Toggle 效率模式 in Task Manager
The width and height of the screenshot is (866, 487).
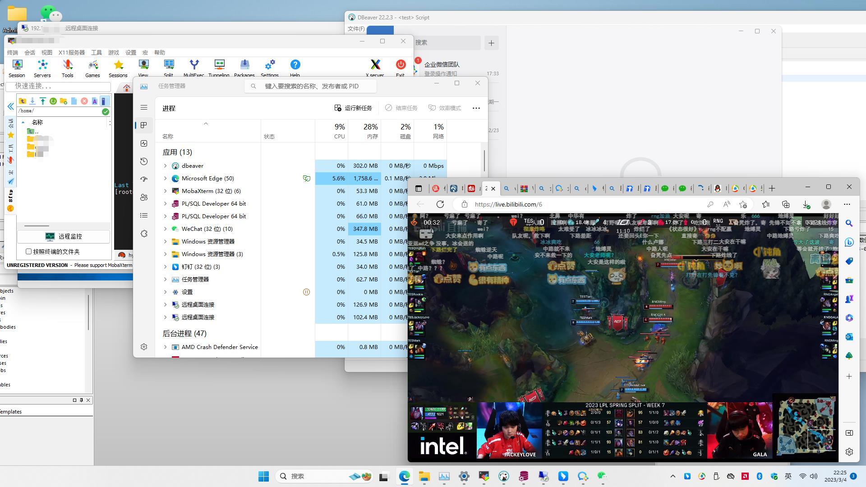pyautogui.click(x=444, y=108)
